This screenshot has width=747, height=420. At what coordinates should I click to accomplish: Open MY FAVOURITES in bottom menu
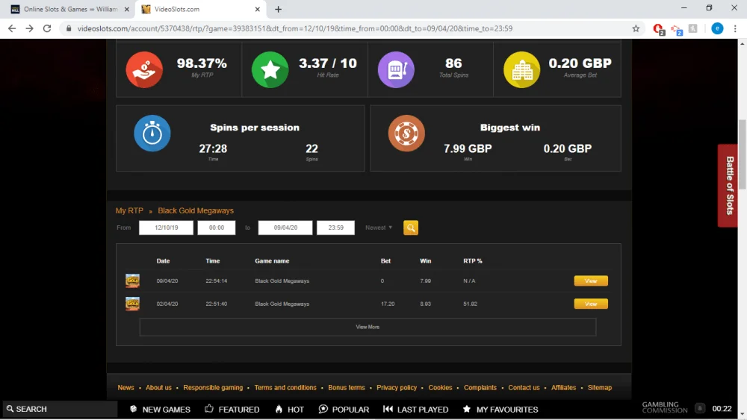coord(500,409)
